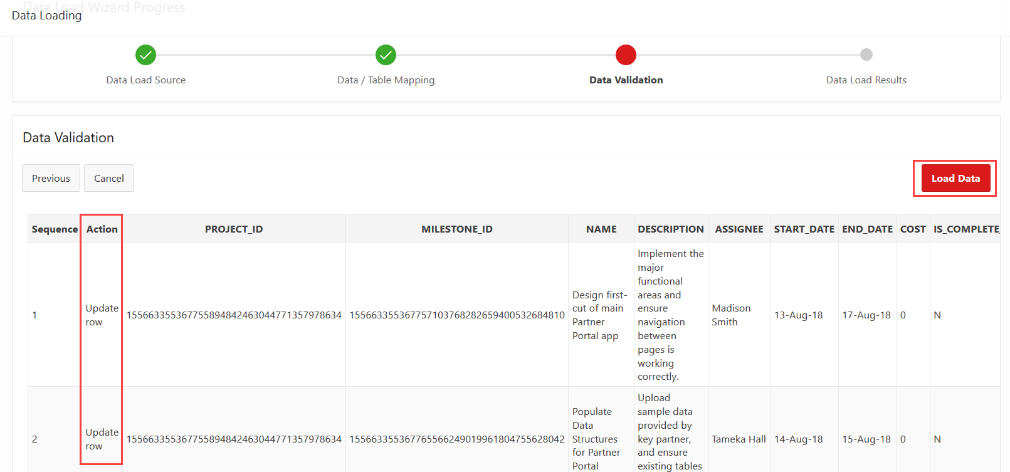Click 'Update row' action in sequence 1
Image resolution: width=1010 pixels, height=472 pixels.
[102, 315]
